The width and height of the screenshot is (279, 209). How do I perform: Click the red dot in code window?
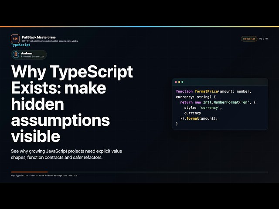coord(176,82)
